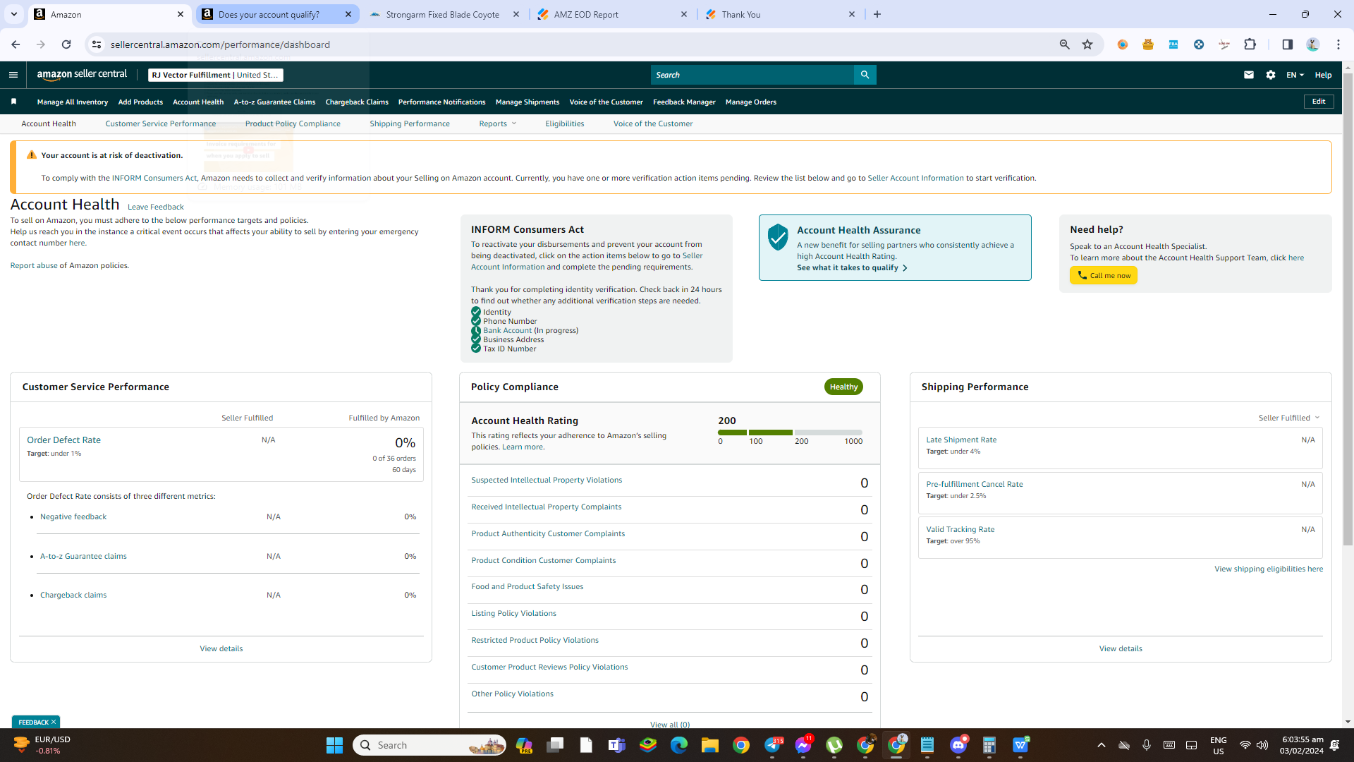1354x762 pixels.
Task: Click the Call me now button
Action: (1104, 276)
